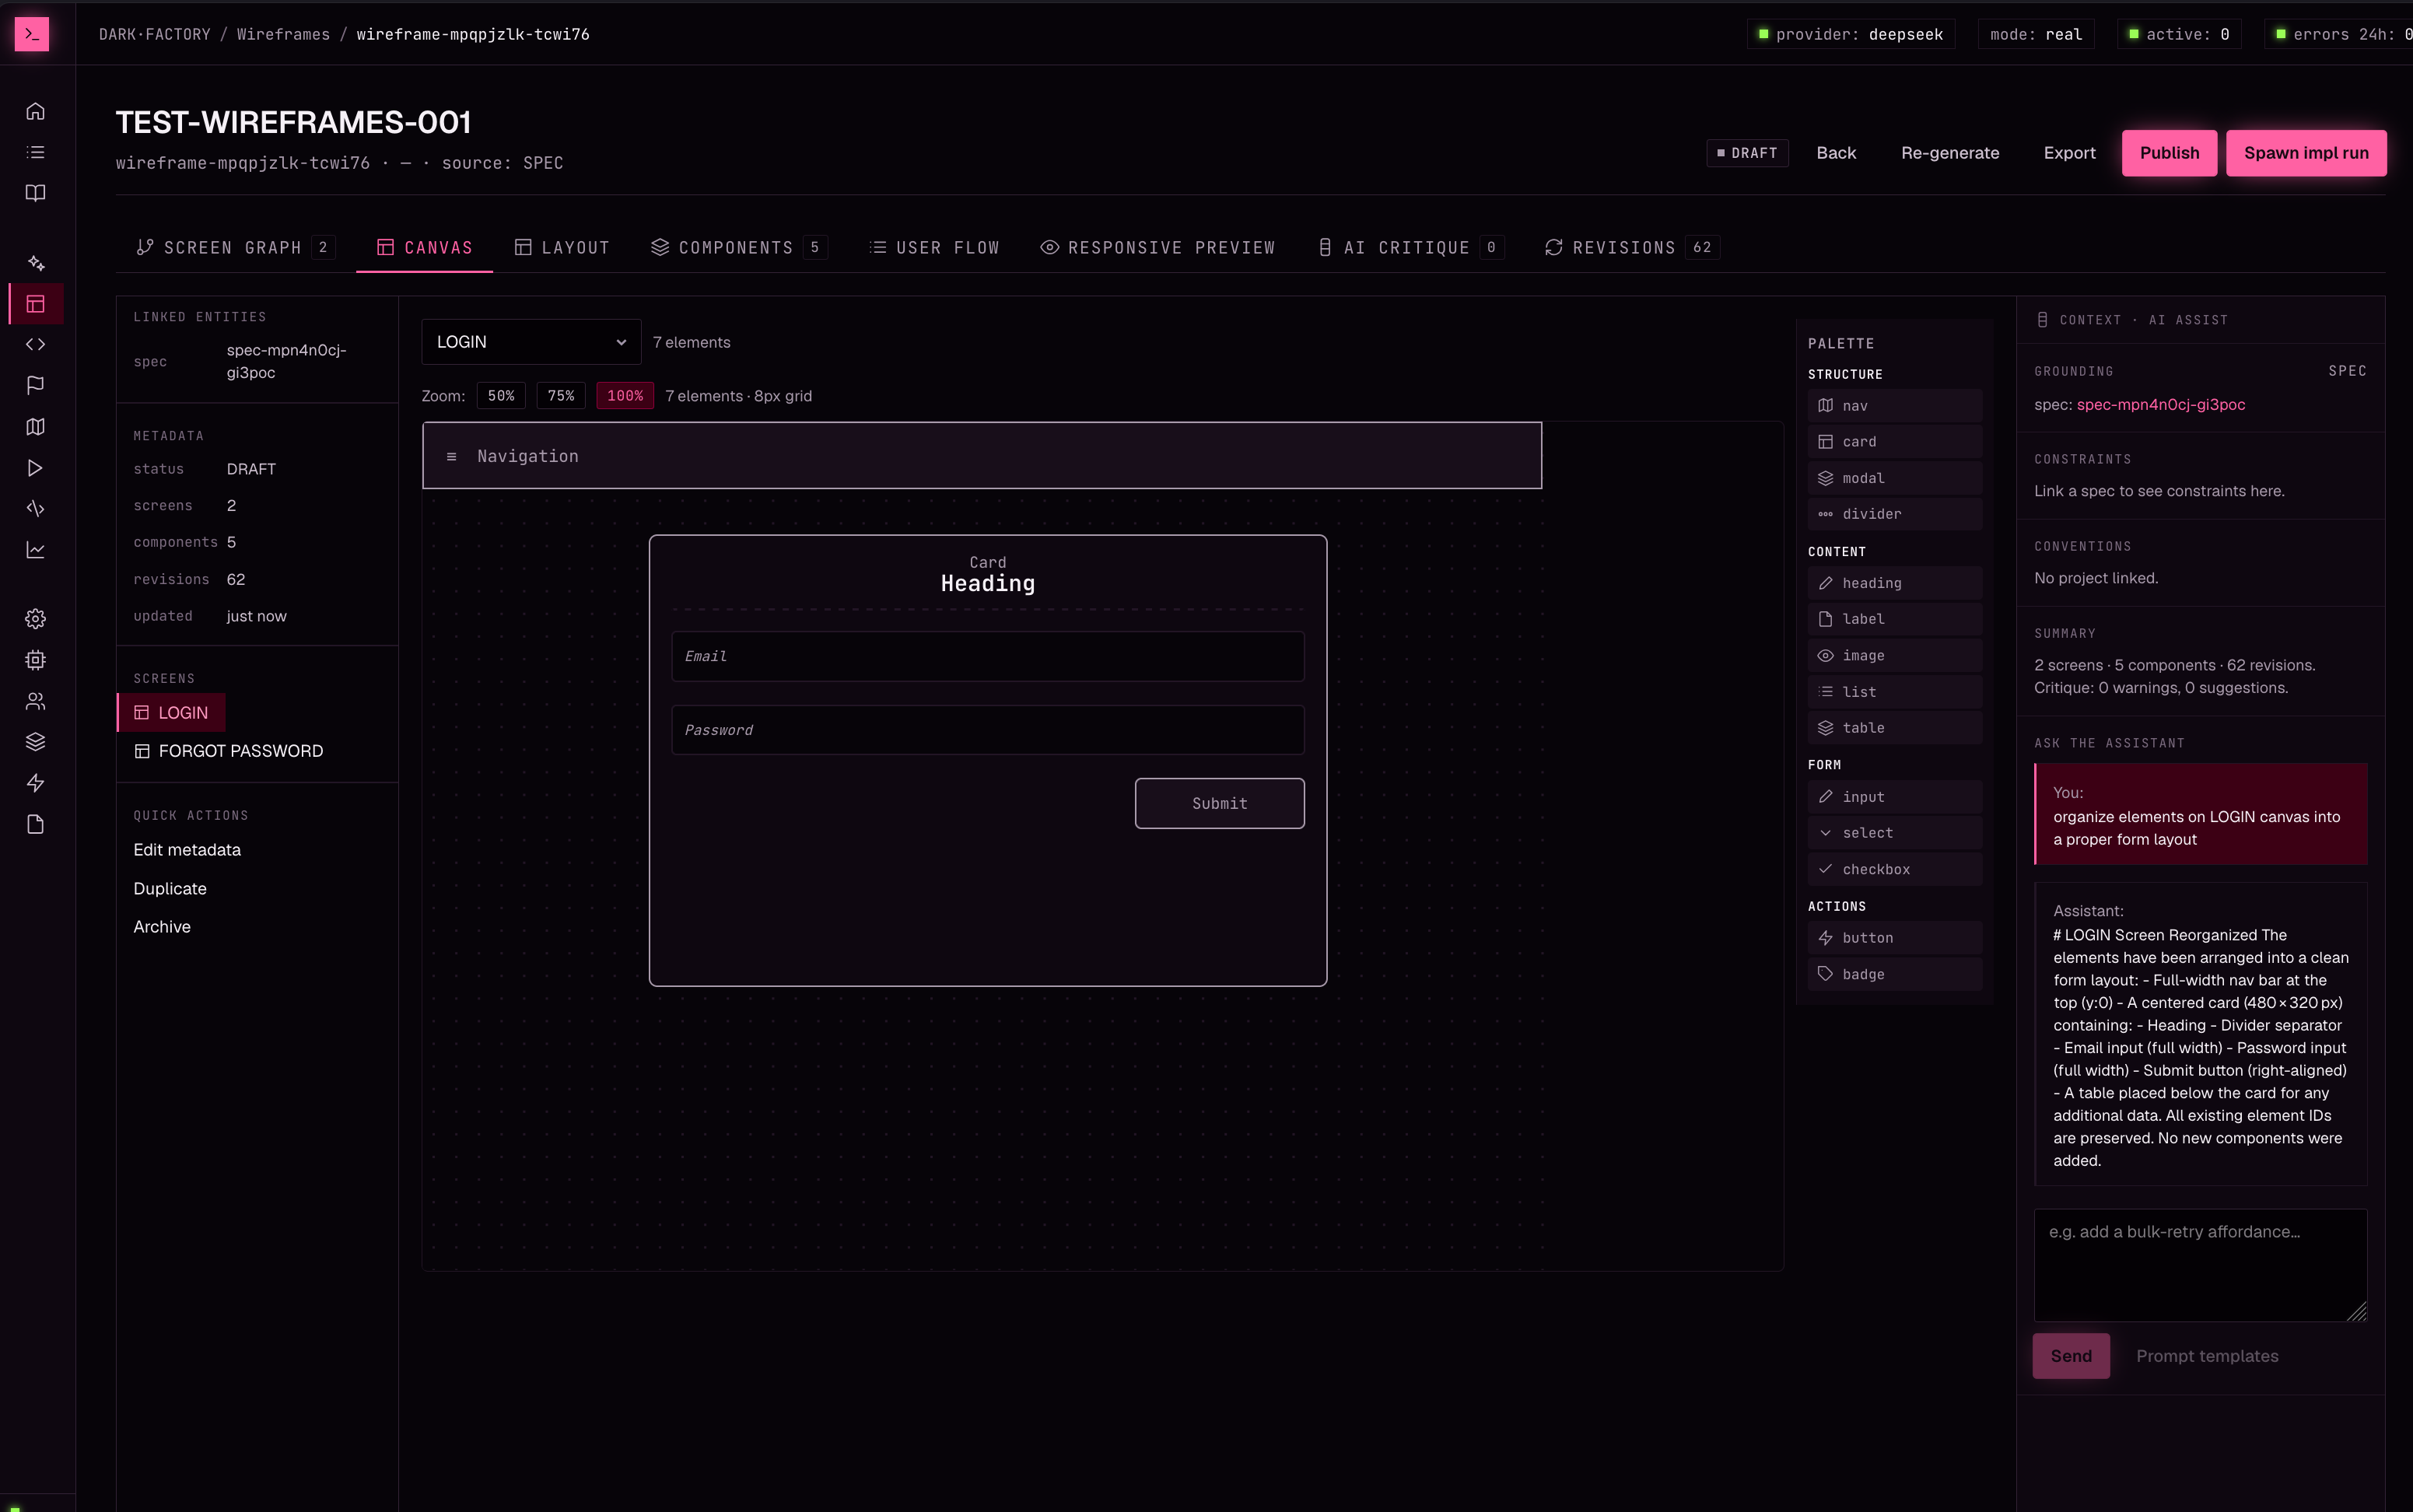Open spec-mpn4n0cj-gi3poc grounding link
This screenshot has height=1512, width=2413.
coord(2160,405)
